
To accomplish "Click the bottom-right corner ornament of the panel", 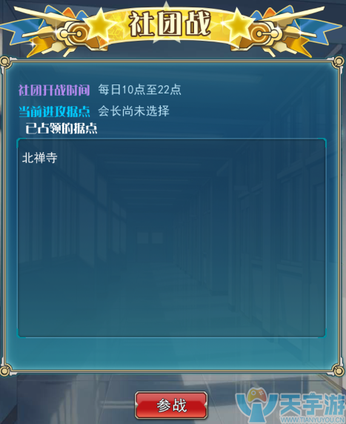I will (338, 370).
